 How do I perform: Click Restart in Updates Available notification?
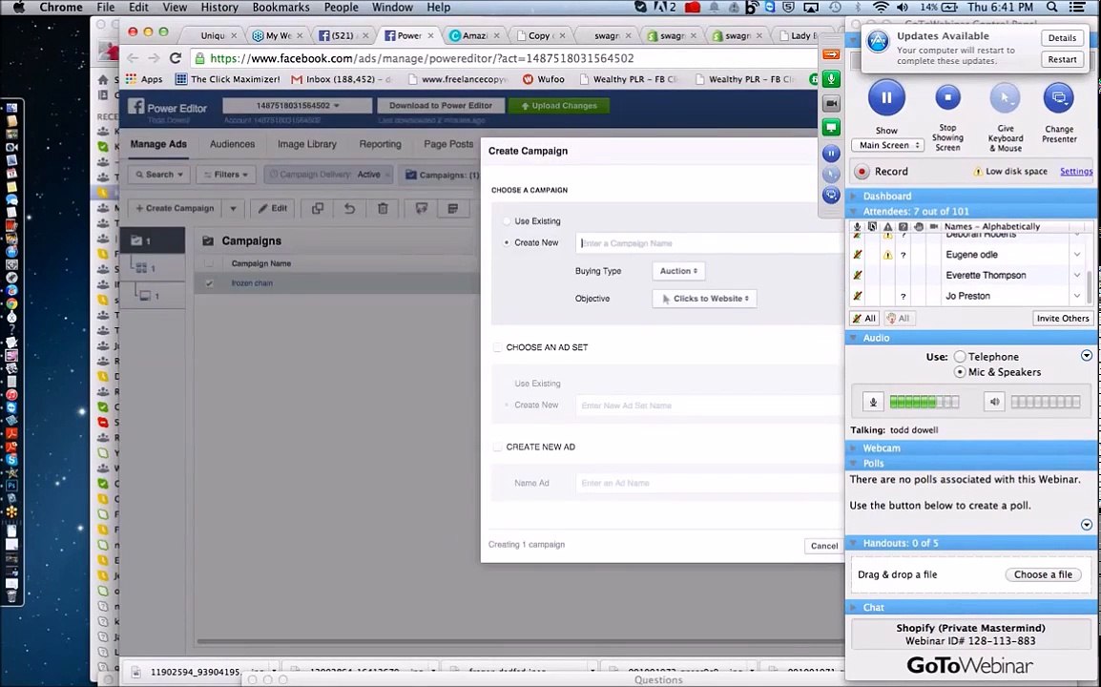pyautogui.click(x=1062, y=60)
